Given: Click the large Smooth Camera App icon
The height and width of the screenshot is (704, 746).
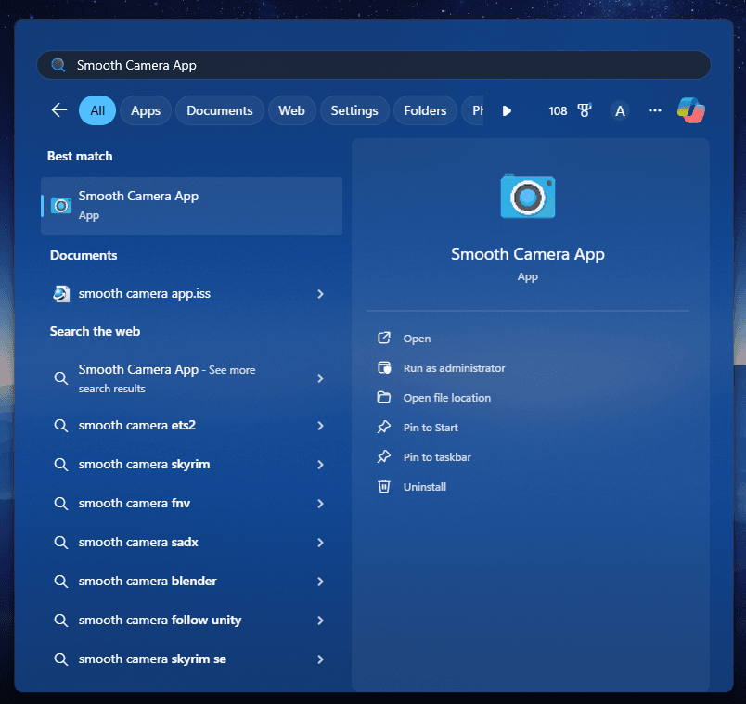Looking at the screenshot, I should [x=528, y=196].
